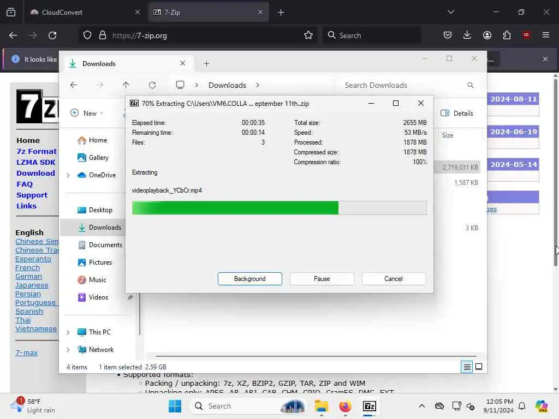Focus the Firefox Search box
This screenshot has width=559, height=419.
tap(372, 35)
